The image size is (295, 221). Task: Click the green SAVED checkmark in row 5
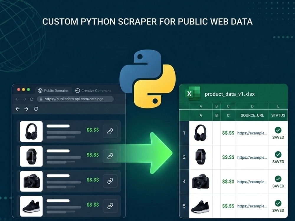[x=278, y=203]
